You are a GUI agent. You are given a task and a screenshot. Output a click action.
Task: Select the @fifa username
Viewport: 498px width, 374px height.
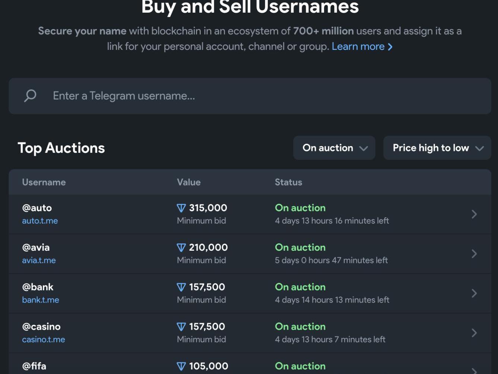click(x=34, y=366)
